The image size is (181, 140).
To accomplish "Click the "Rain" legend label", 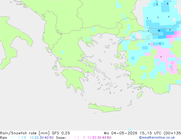I will click(4, 138).
